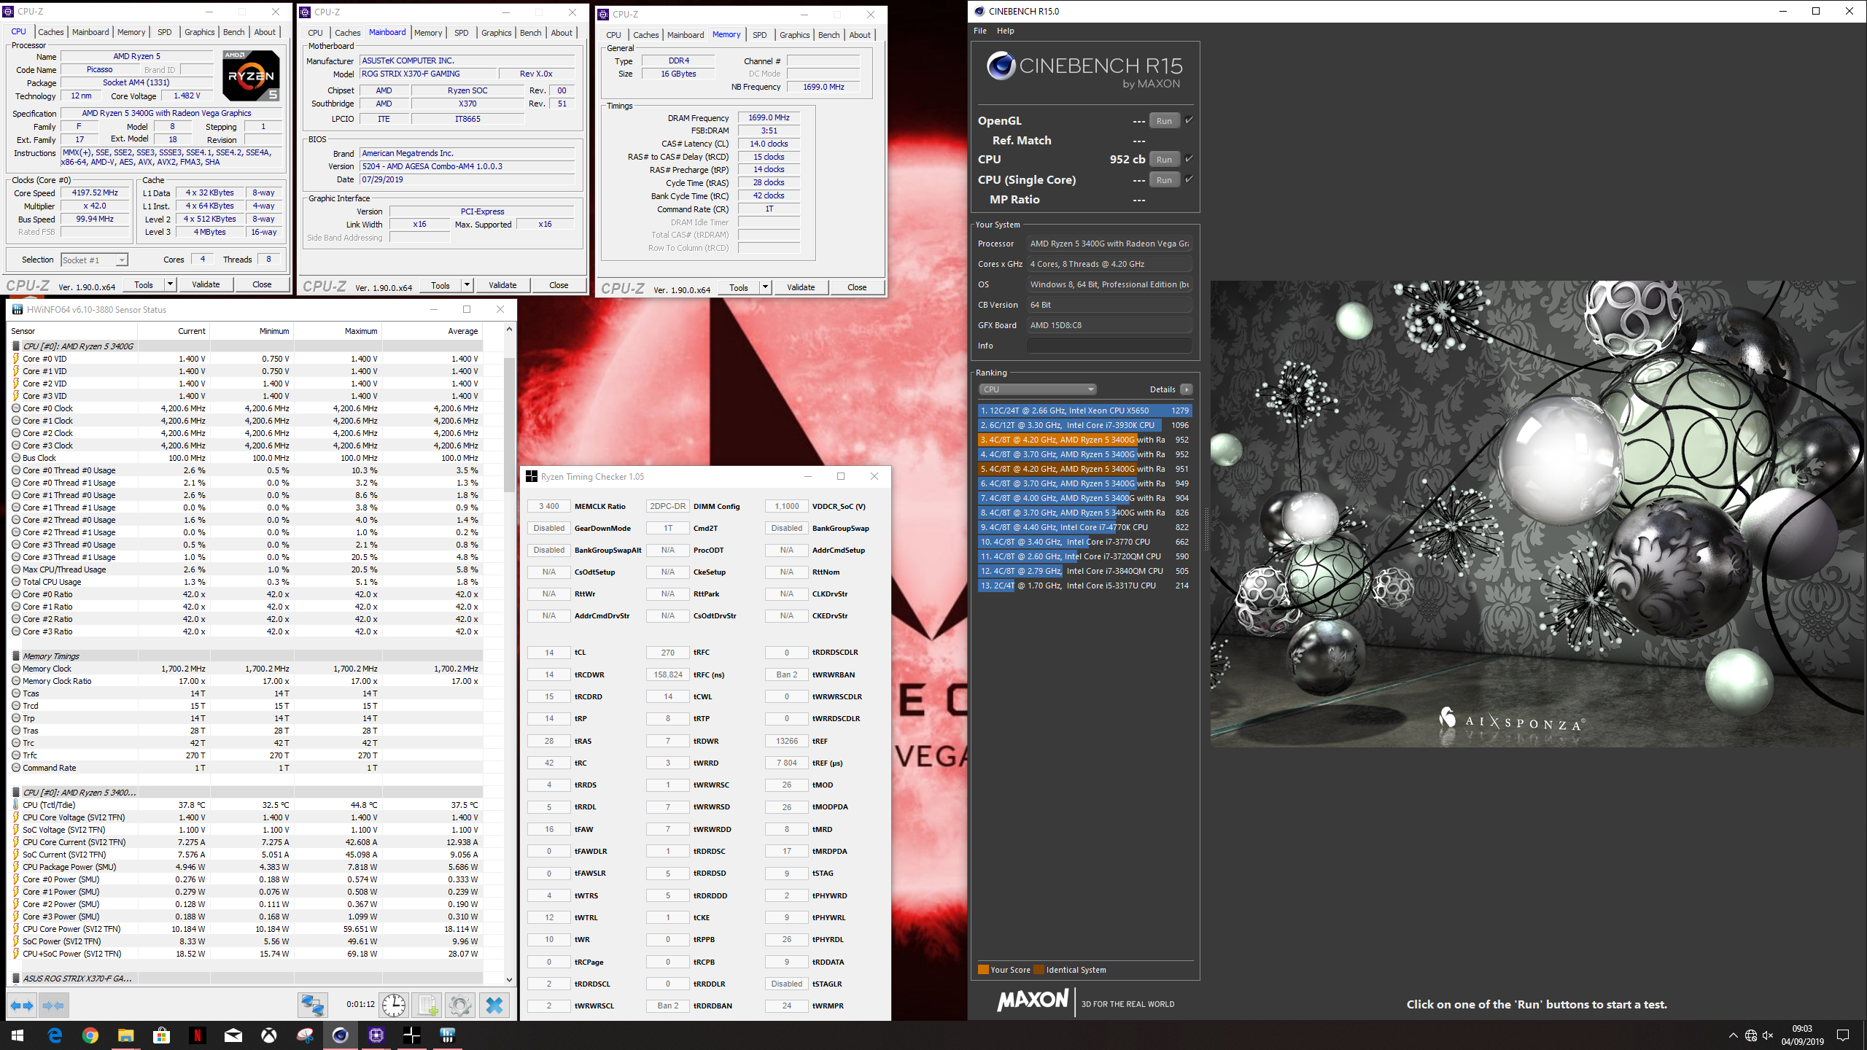Collapse Memory Timings sensor group
The width and height of the screenshot is (1867, 1050).
tap(17, 656)
